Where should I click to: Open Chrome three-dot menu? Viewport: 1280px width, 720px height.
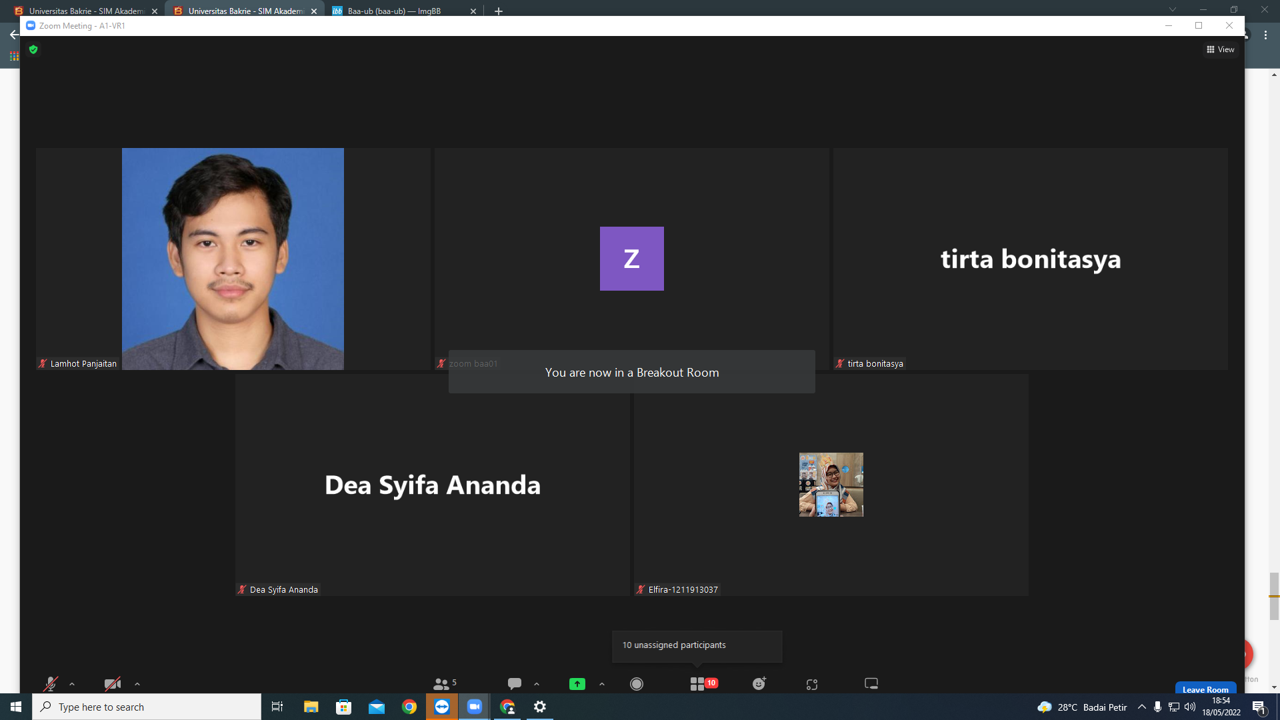tap(1265, 35)
